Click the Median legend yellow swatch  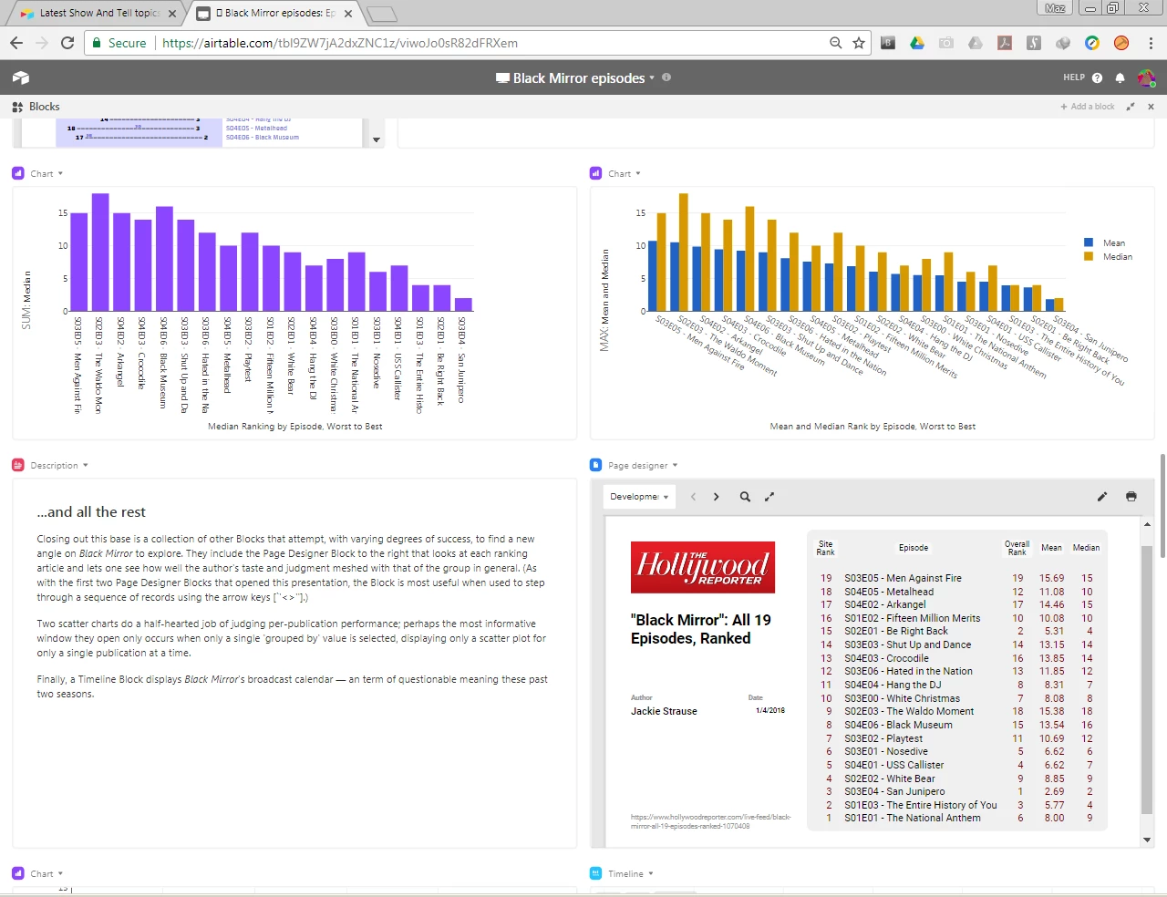(x=1089, y=256)
